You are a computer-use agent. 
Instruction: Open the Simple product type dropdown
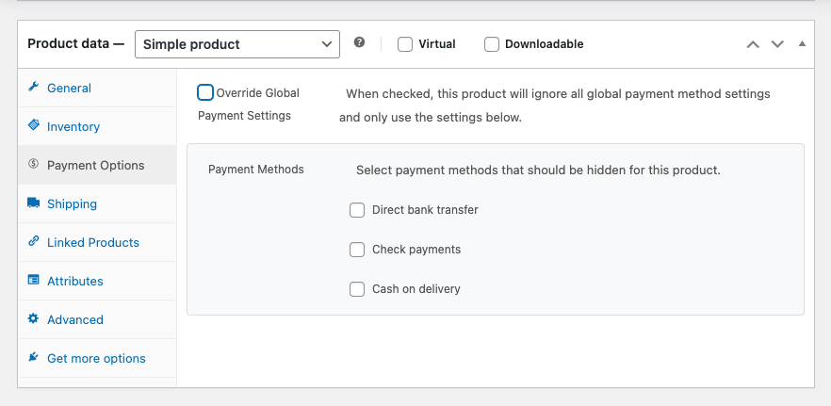click(x=237, y=44)
